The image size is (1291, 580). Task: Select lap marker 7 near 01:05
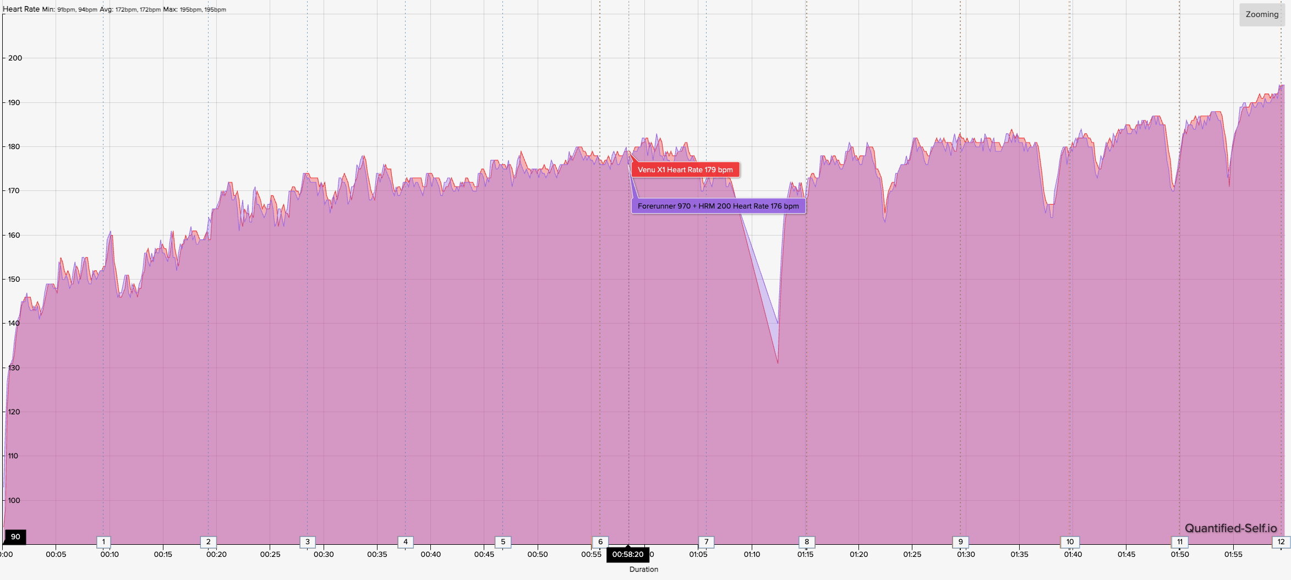point(707,541)
